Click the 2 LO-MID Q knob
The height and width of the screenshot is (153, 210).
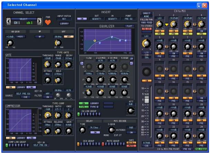(x=101, y=66)
